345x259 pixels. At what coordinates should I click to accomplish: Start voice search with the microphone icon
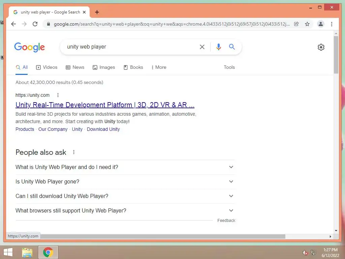click(218, 47)
